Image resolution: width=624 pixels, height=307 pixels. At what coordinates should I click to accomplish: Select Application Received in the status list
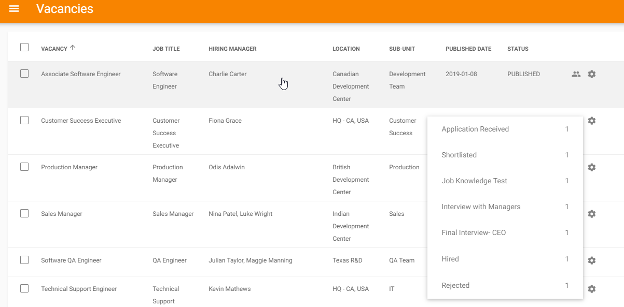(475, 129)
